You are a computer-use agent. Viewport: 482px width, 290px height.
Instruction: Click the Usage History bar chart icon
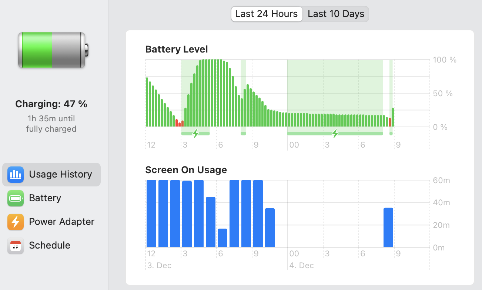(15, 175)
